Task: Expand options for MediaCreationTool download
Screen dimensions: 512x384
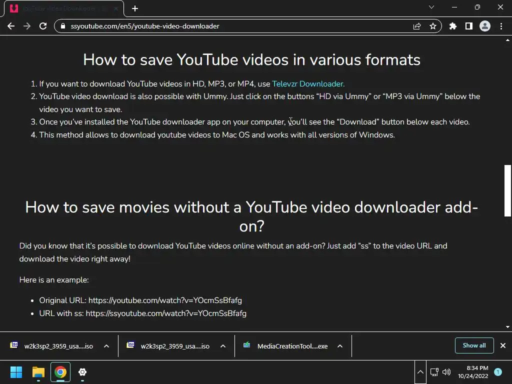Action: [340, 346]
